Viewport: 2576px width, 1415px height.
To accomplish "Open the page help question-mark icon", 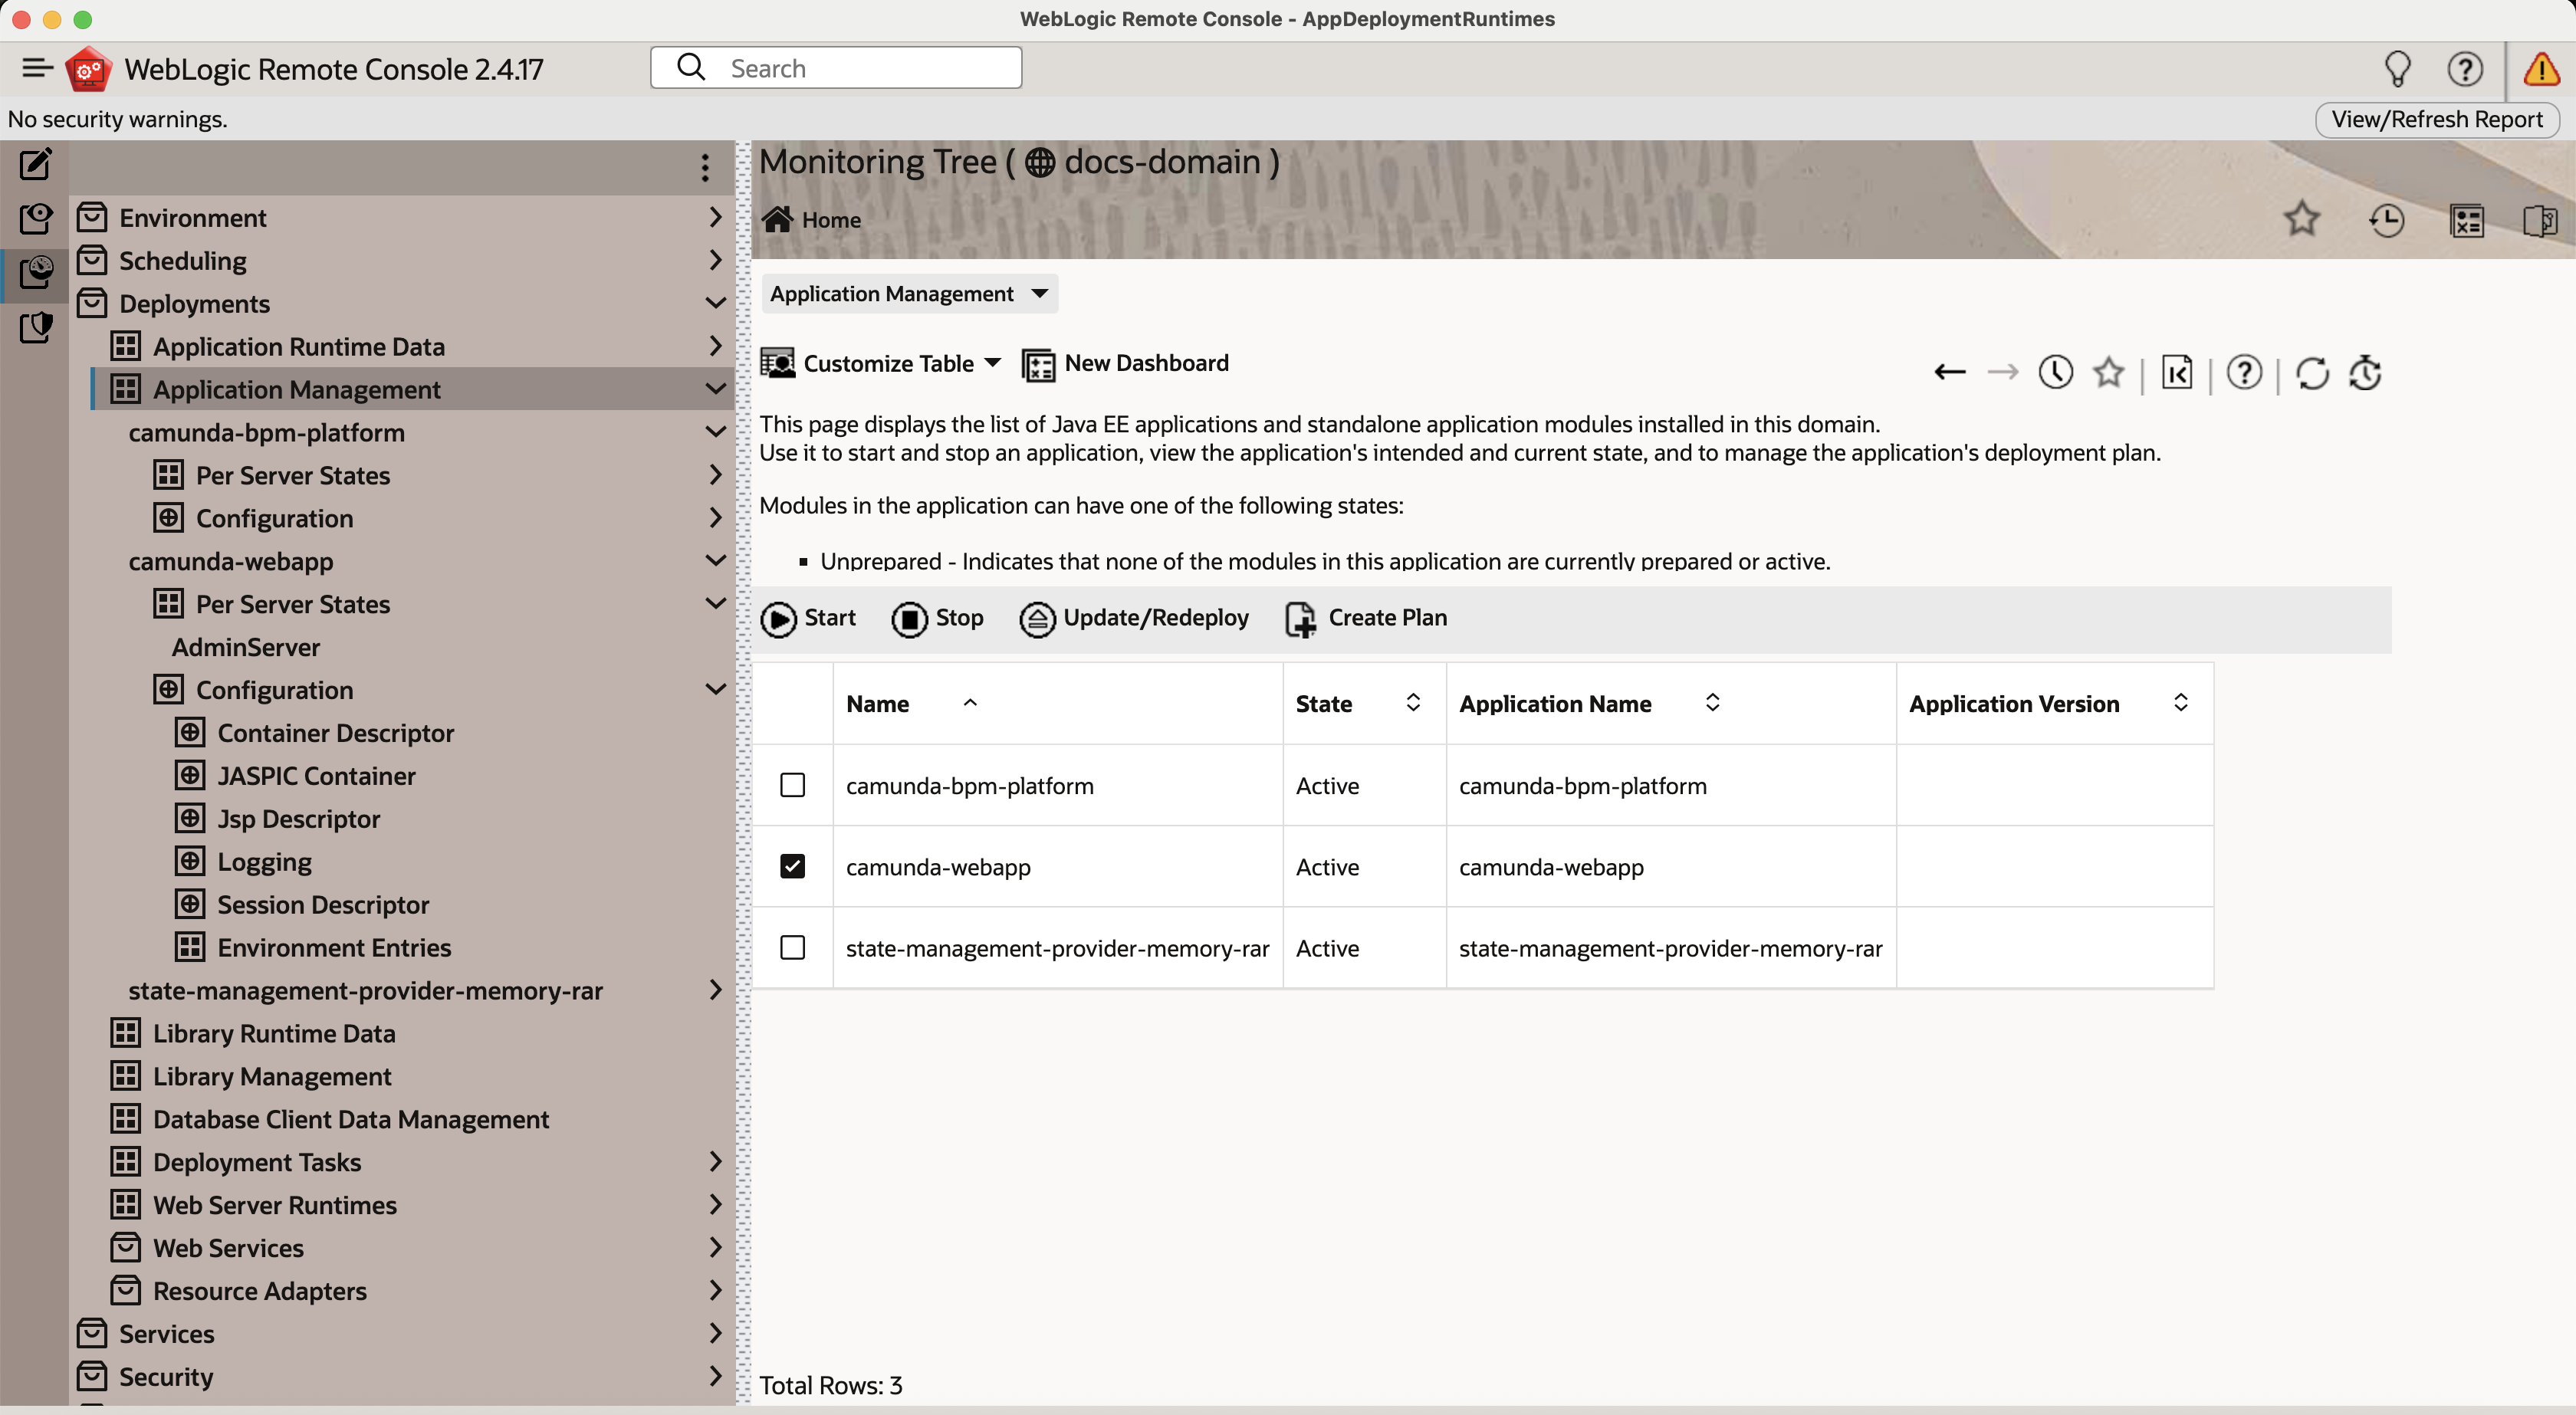I will point(2244,372).
